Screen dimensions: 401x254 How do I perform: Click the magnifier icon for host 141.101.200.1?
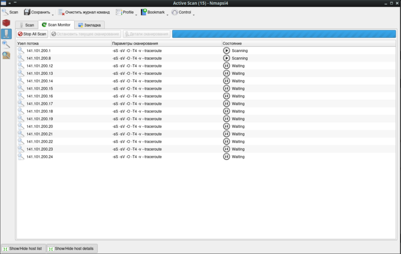(21, 51)
